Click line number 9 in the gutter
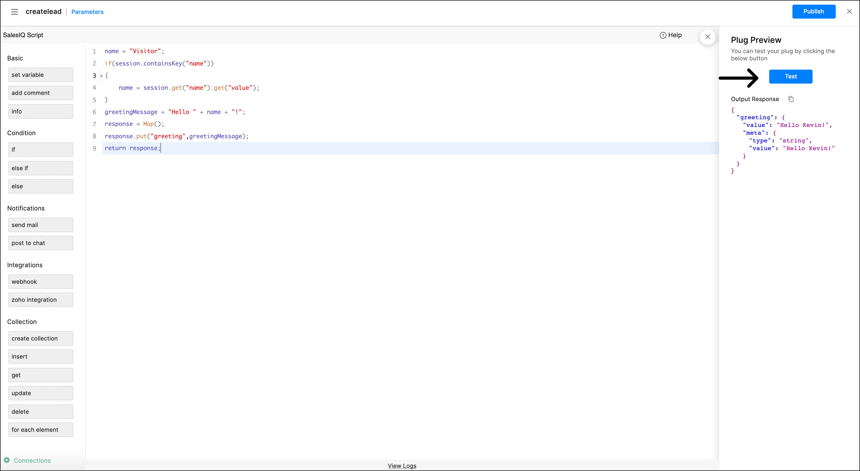Screen dimensions: 860x471 click(94, 149)
